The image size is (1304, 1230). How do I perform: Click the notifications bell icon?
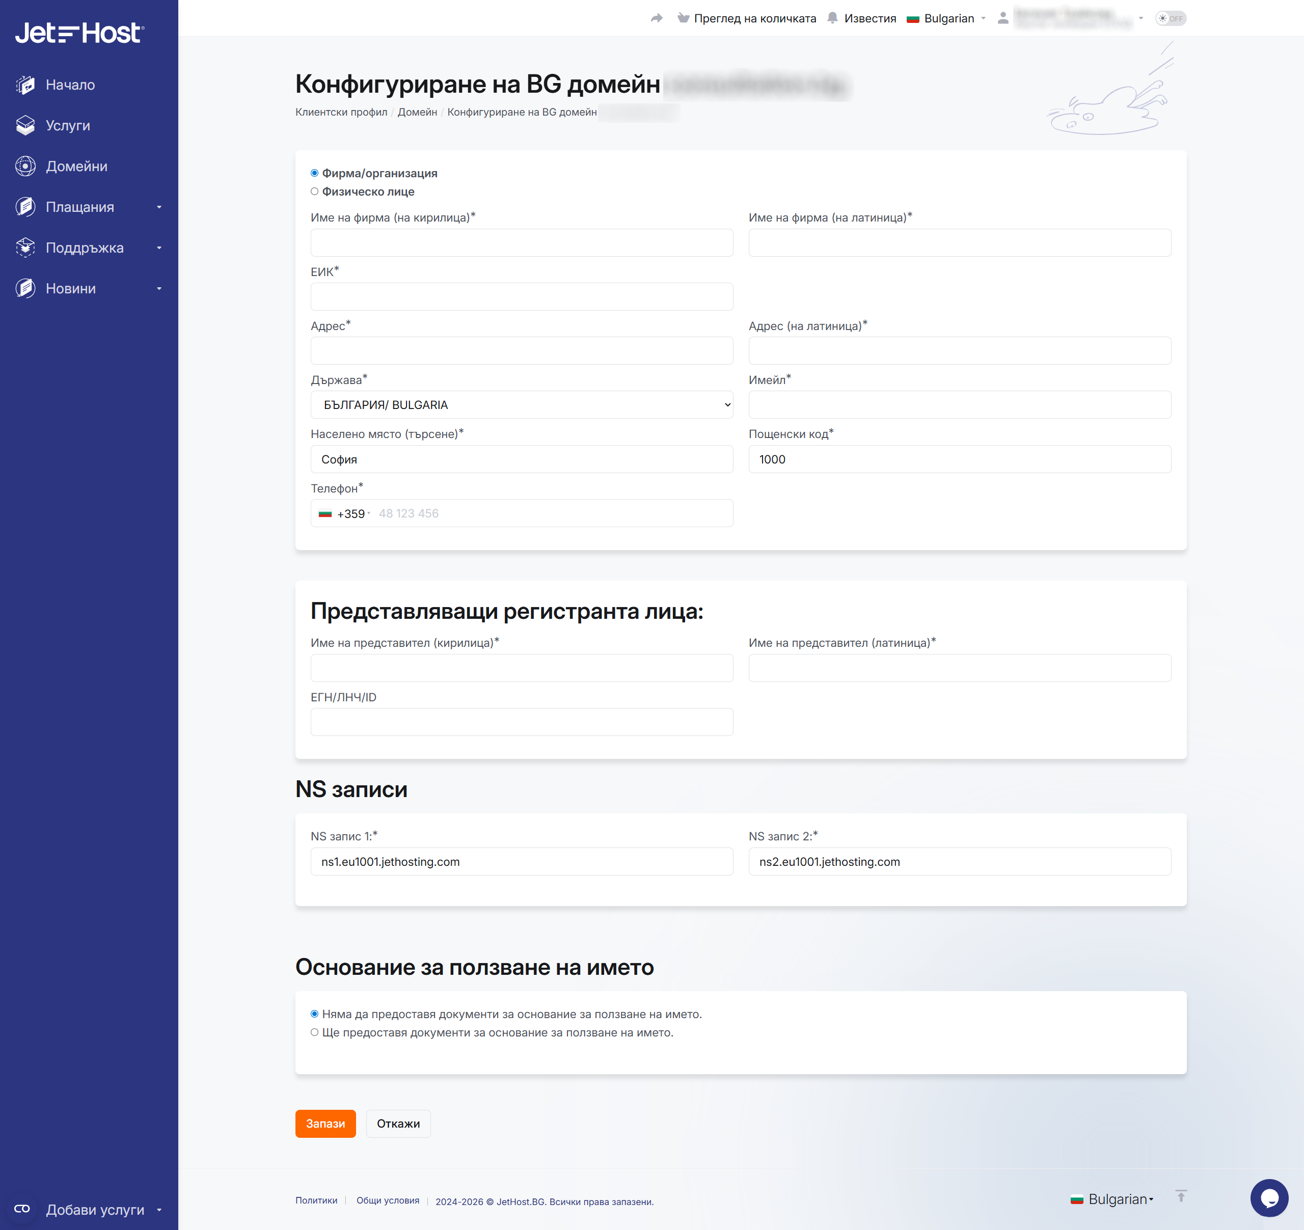coord(832,18)
